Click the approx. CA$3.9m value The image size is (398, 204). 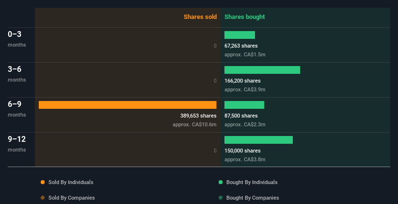[245, 89]
